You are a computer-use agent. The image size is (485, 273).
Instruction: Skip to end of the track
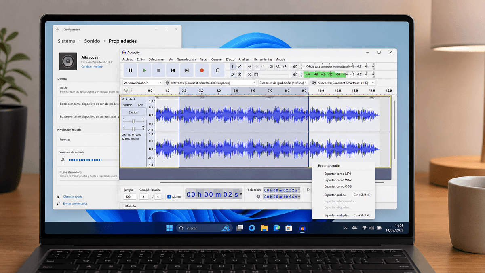coord(187,70)
